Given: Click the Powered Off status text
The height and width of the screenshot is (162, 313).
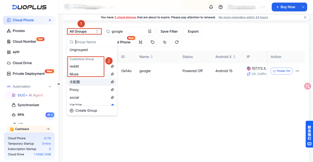Looking at the screenshot, I should coord(192,71).
